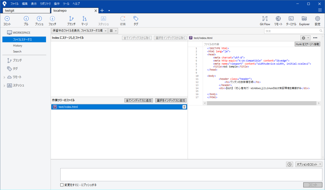
Task: Open the pending files sort dropdown
Action: pyautogui.click(x=79, y=31)
